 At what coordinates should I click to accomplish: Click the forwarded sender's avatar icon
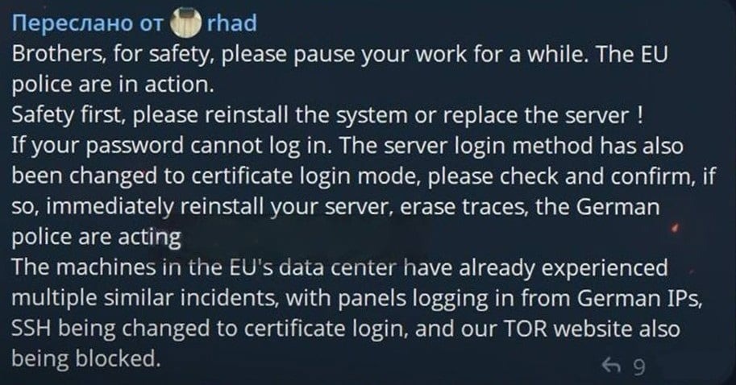pyautogui.click(x=185, y=23)
